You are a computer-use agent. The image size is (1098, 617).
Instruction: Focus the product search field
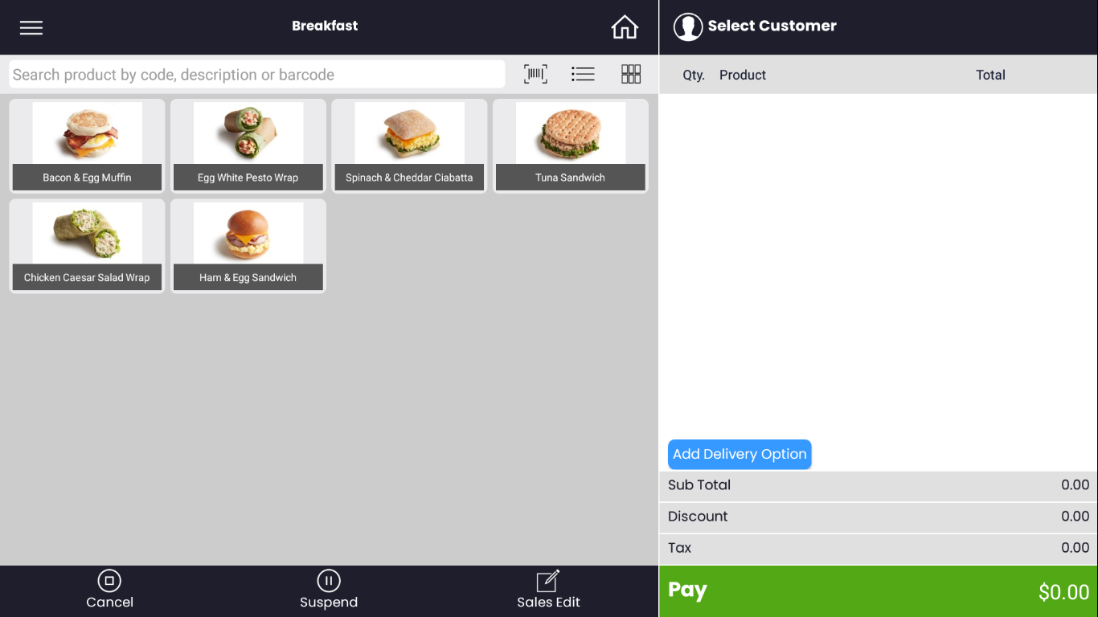[257, 75]
